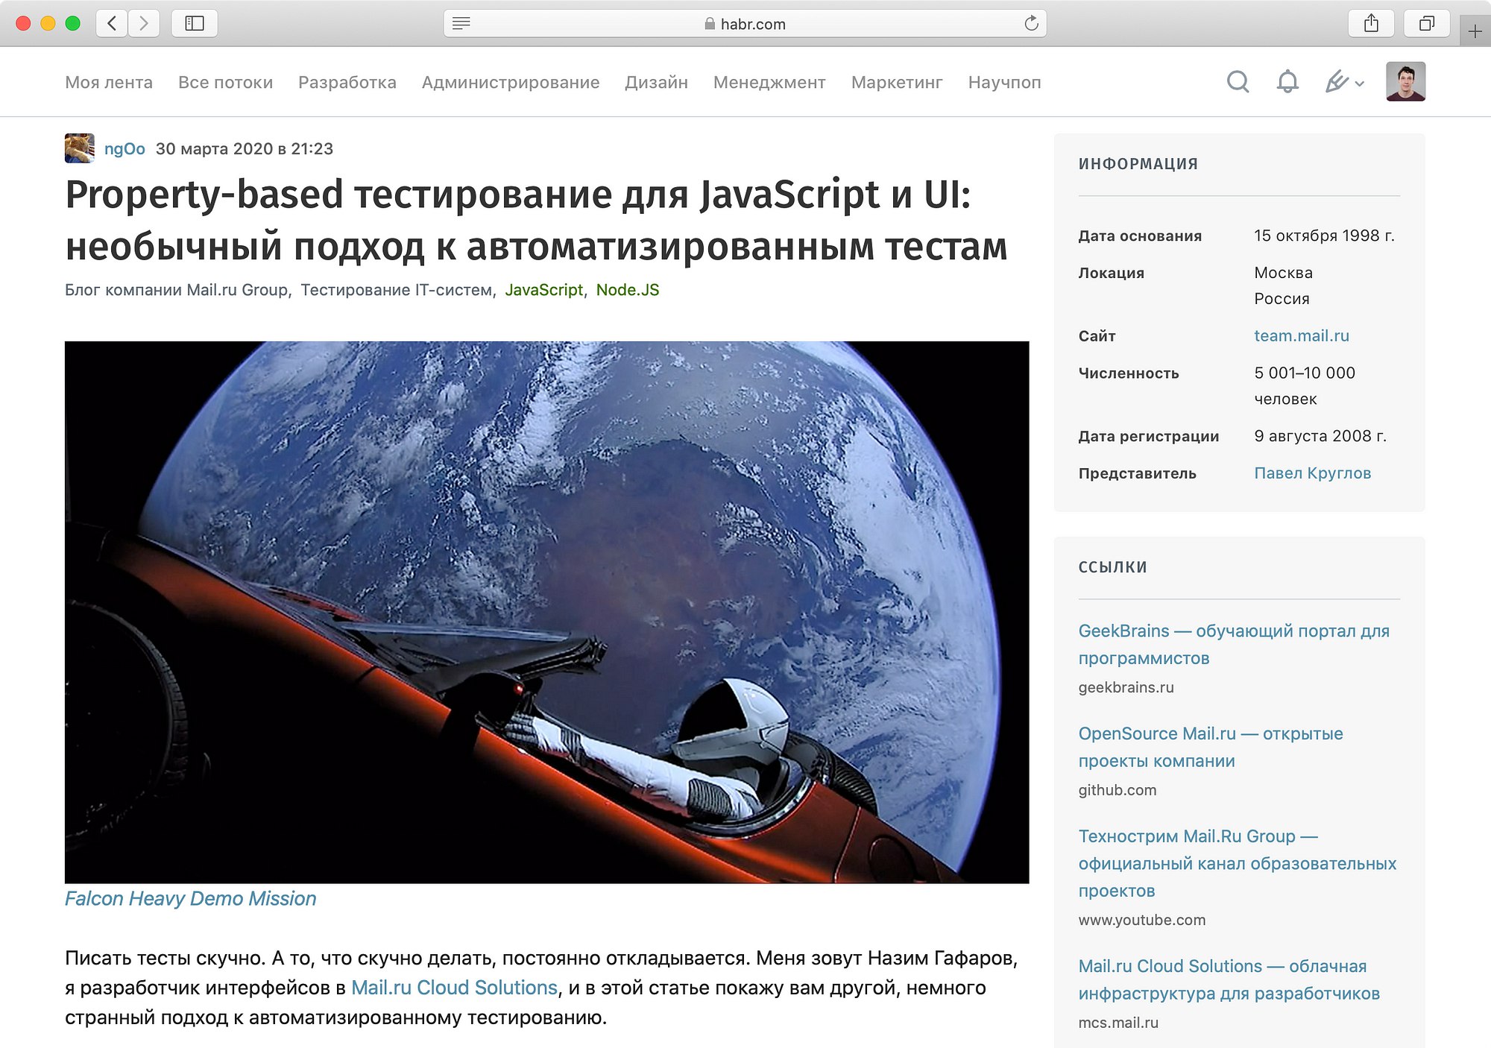
Task: Open notifications bell
Action: pos(1287,81)
